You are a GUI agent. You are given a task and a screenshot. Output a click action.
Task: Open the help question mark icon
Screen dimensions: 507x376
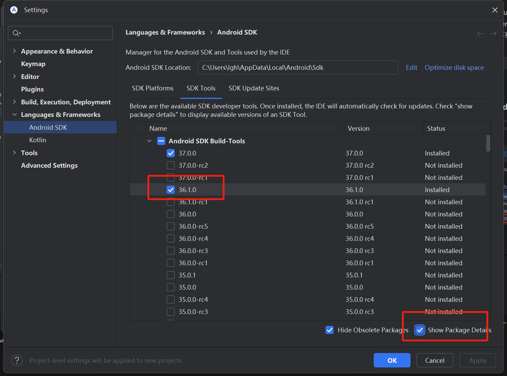(17, 360)
